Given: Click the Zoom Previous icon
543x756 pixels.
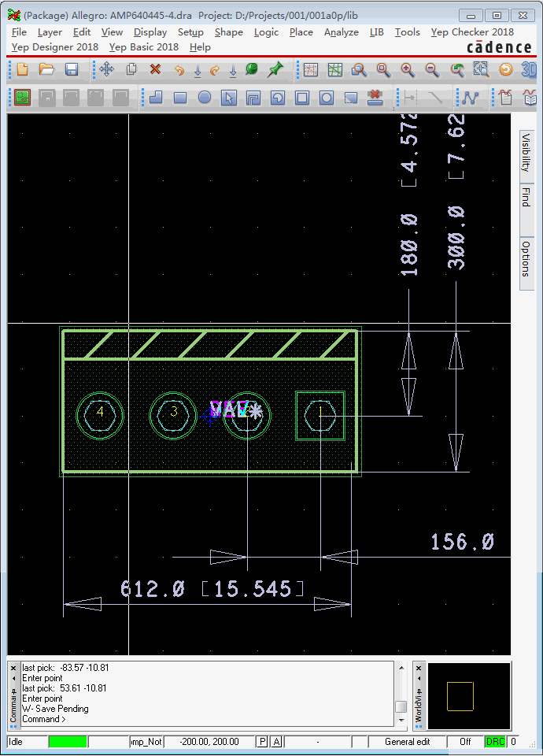Looking at the screenshot, I should point(456,70).
